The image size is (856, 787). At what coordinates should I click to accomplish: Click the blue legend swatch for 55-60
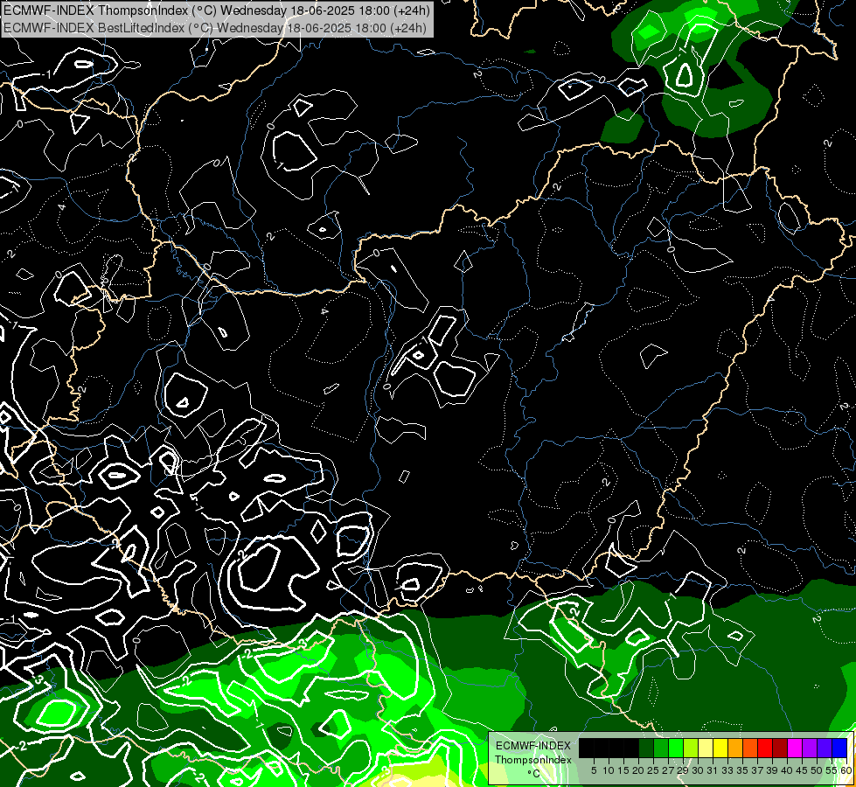pos(839,749)
